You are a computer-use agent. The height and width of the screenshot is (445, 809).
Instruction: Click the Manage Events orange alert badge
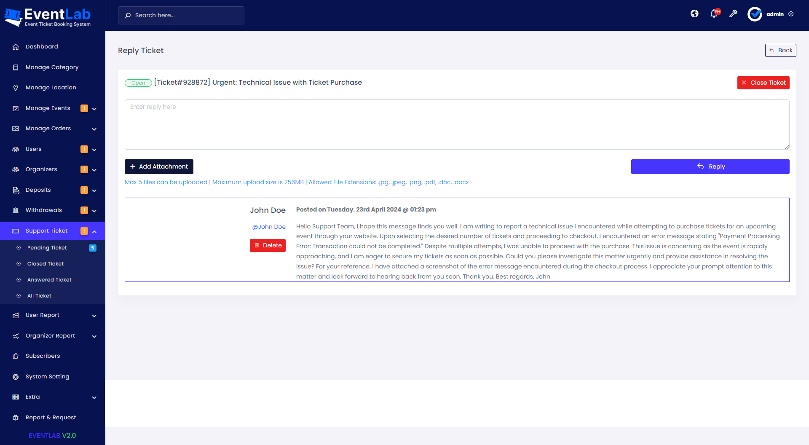(x=84, y=108)
